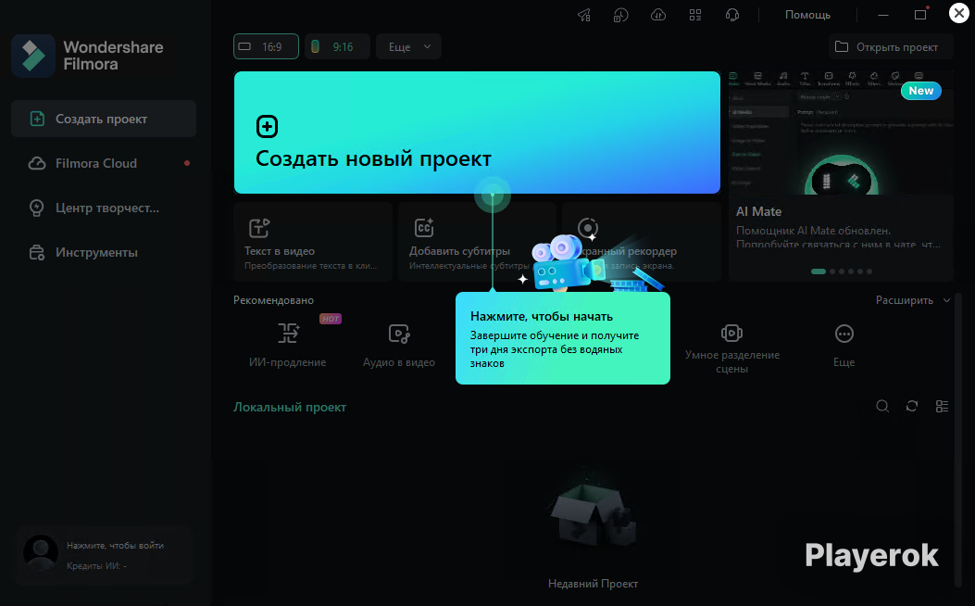975x606 pixels.
Task: Open the Помощь help menu
Action: [x=807, y=15]
